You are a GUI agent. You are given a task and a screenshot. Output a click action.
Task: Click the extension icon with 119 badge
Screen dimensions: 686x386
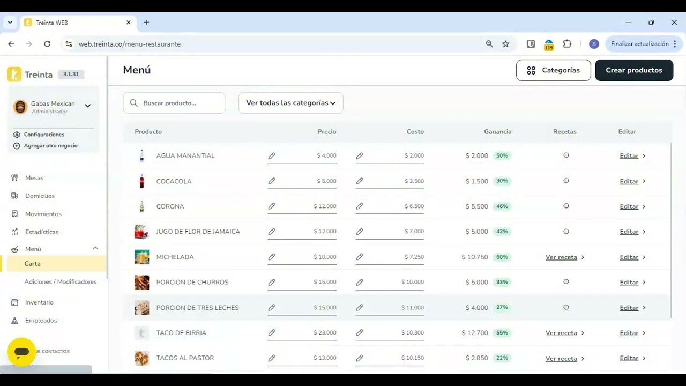(549, 45)
